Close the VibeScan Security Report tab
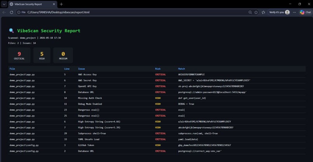 point(54,4)
